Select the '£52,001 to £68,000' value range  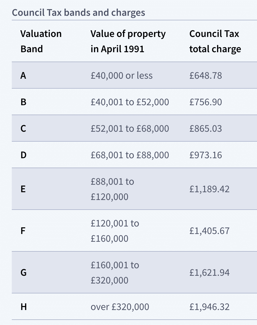130,129
